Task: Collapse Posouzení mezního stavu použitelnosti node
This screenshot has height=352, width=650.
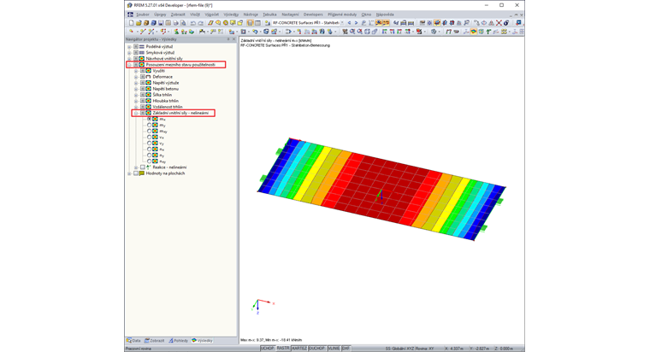Action: tap(129, 65)
